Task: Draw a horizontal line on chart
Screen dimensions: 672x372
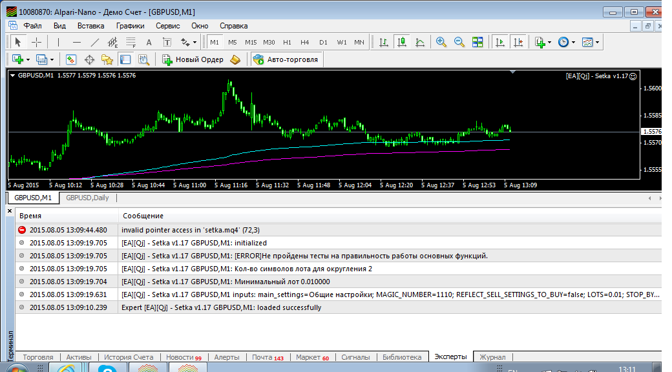Action: click(x=77, y=42)
